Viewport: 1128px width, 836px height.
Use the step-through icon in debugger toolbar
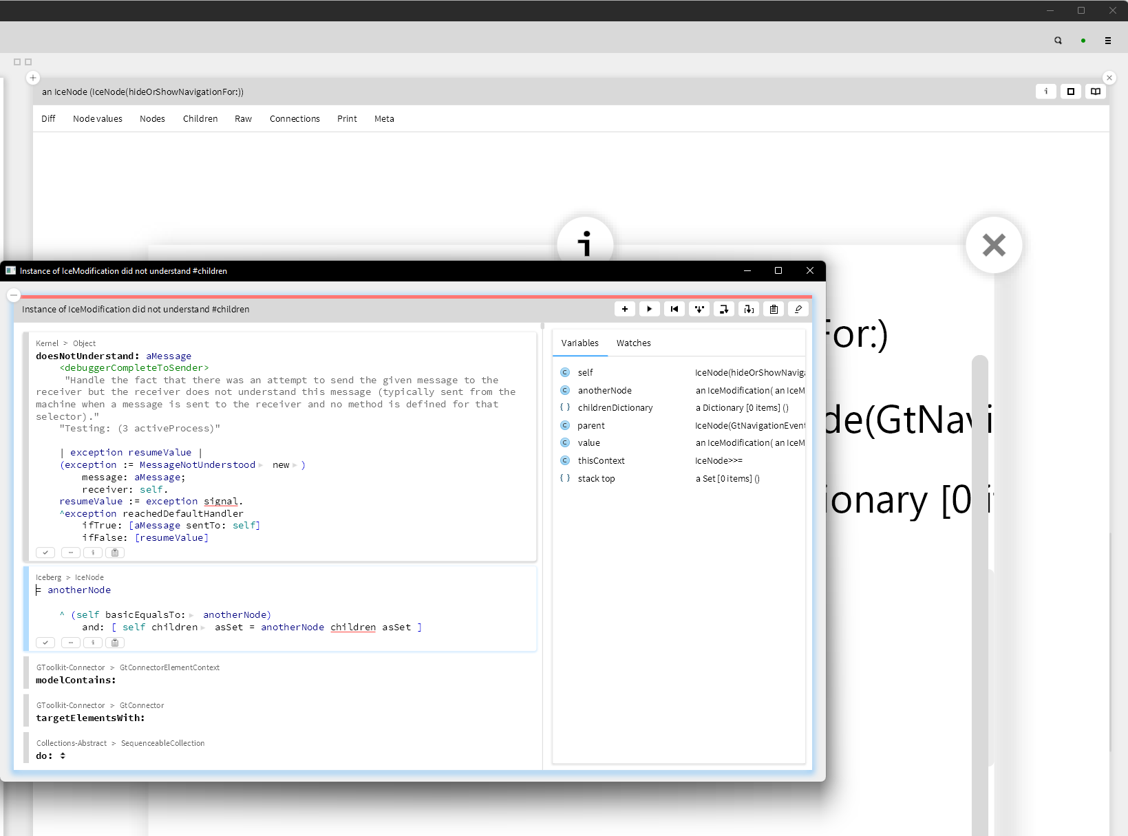tap(749, 309)
